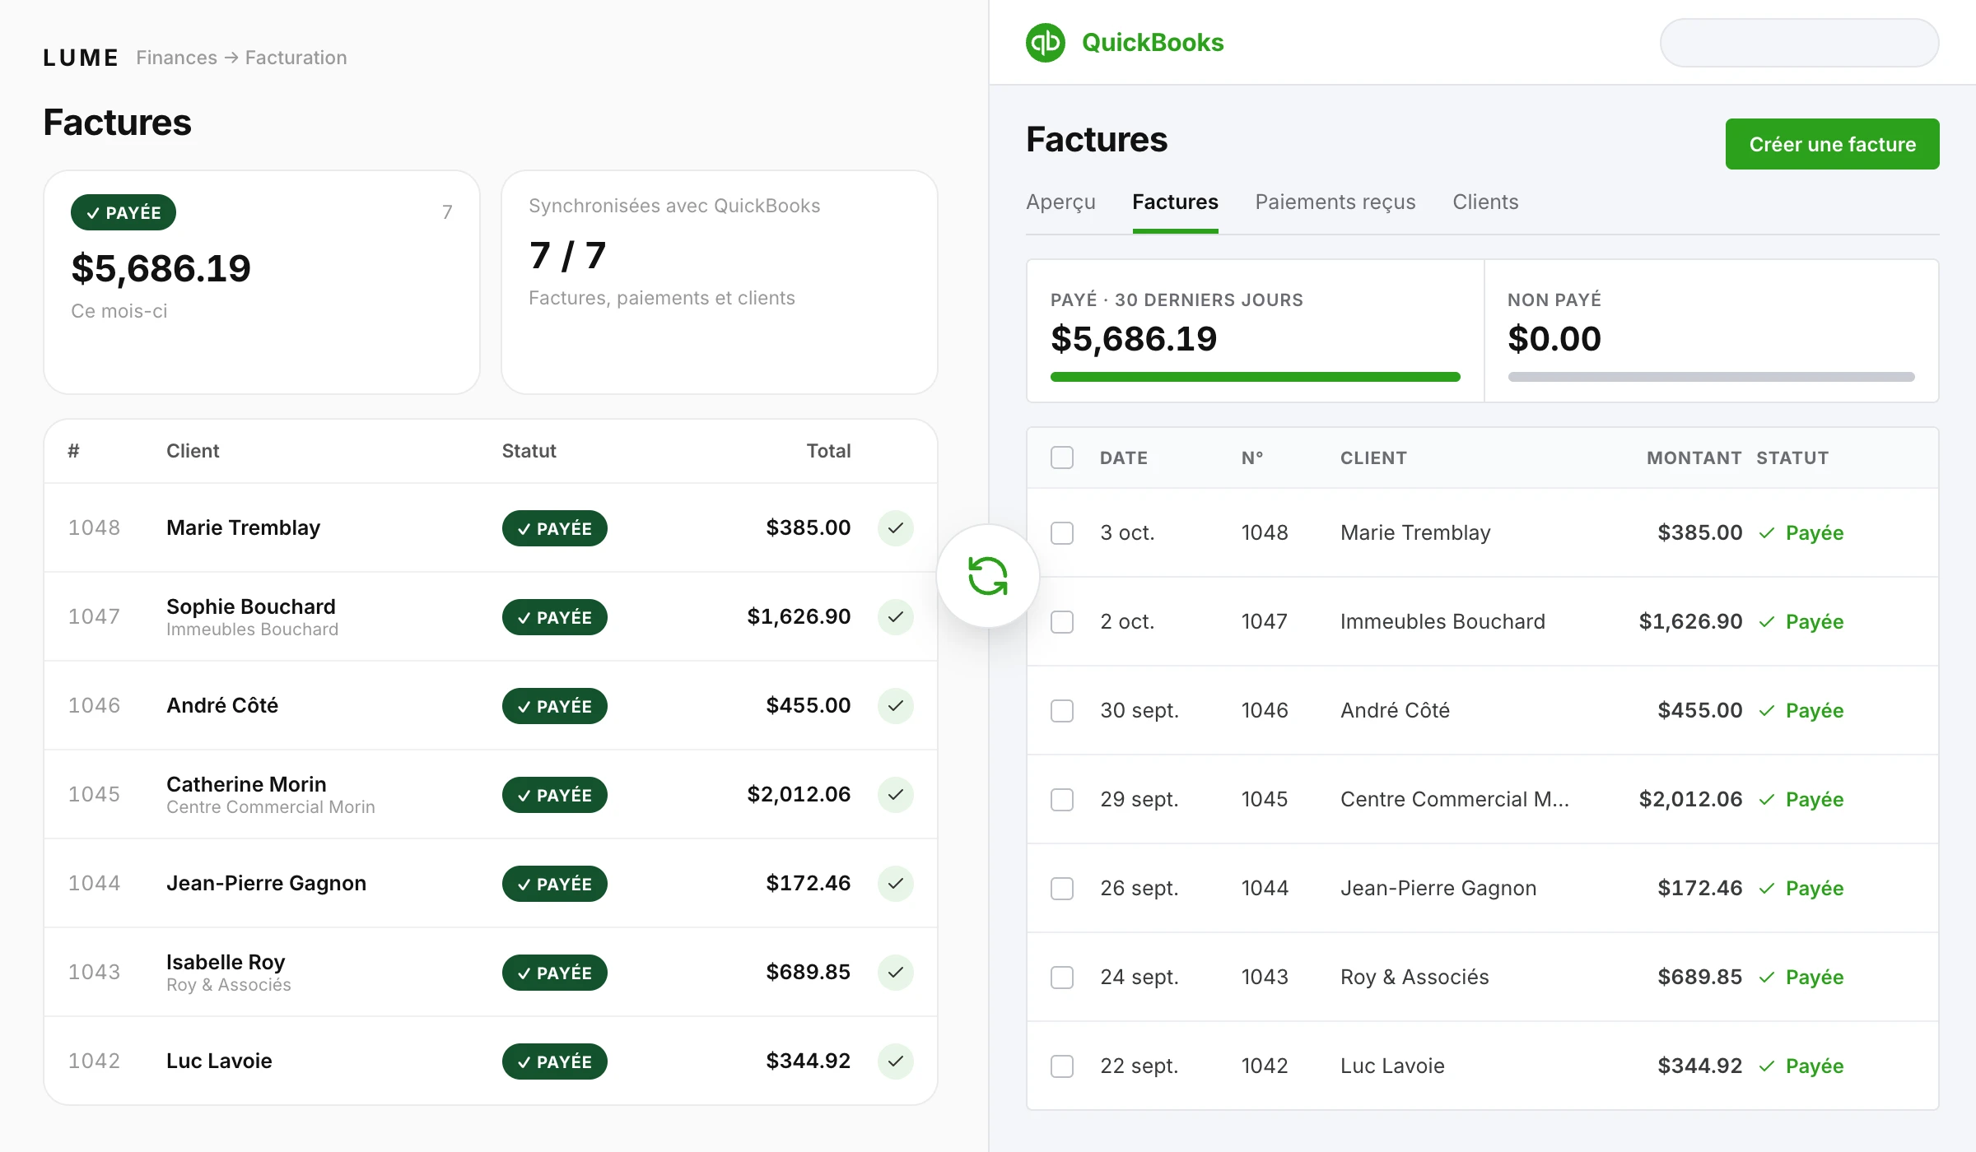This screenshot has height=1152, width=1976.
Task: Click the Payée status for Immeubles Bouchard
Action: (x=1801, y=622)
